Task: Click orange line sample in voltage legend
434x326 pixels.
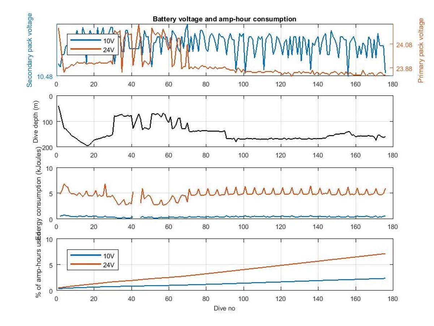Action: (86, 50)
